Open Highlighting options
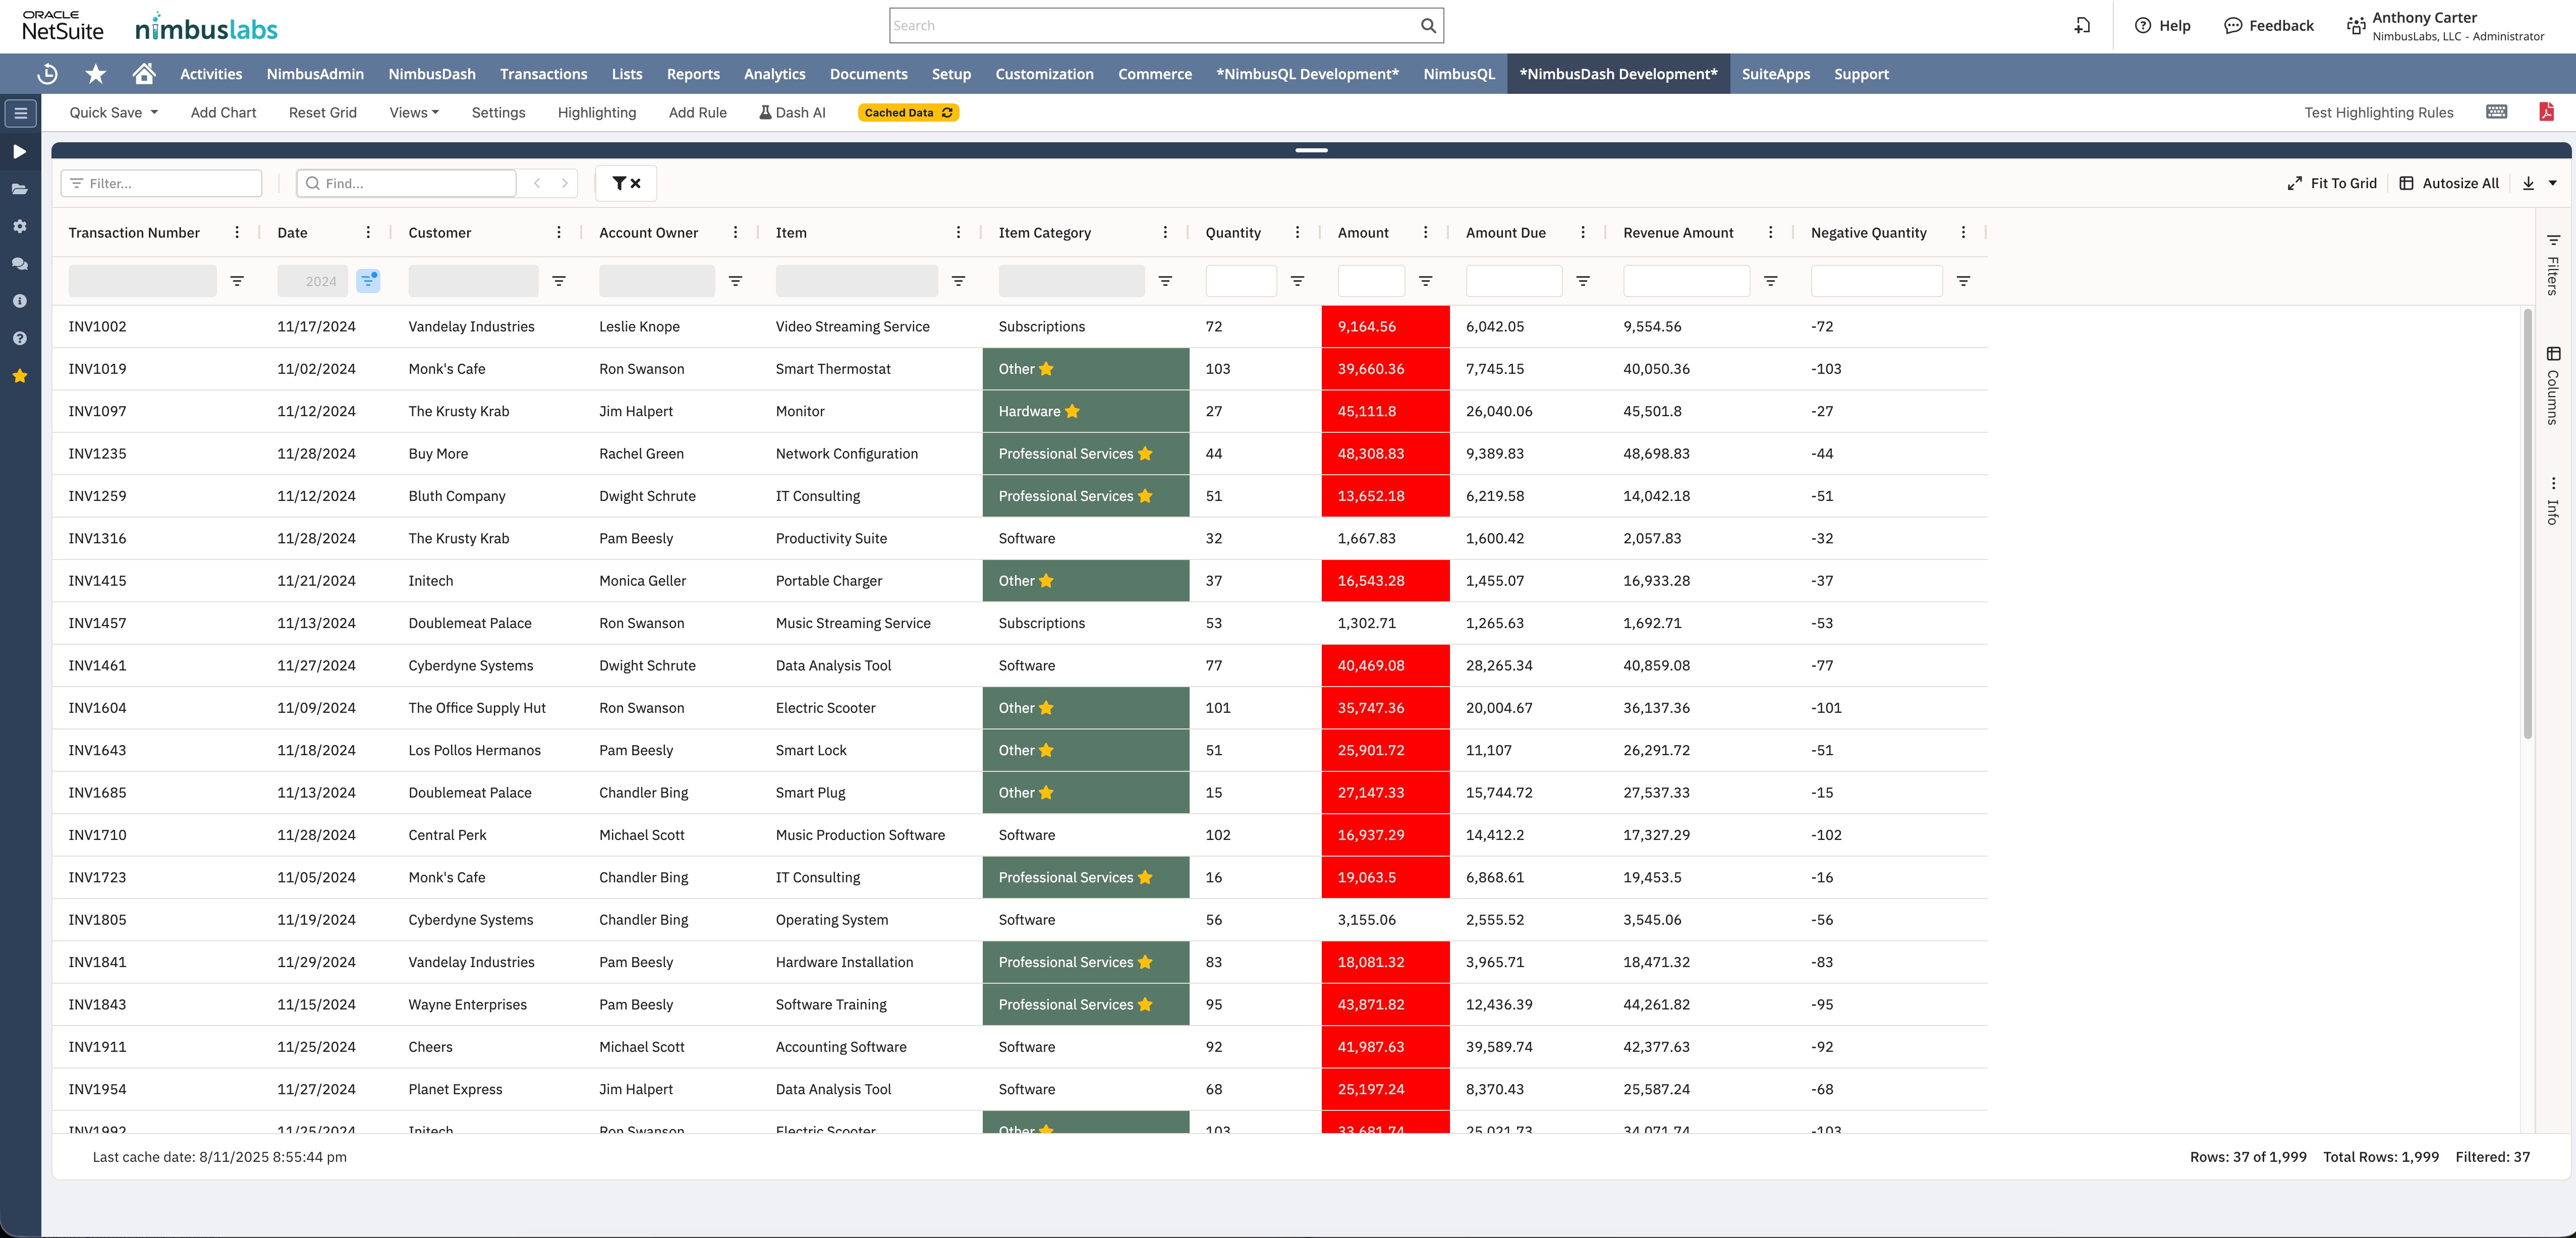 pyautogui.click(x=596, y=113)
